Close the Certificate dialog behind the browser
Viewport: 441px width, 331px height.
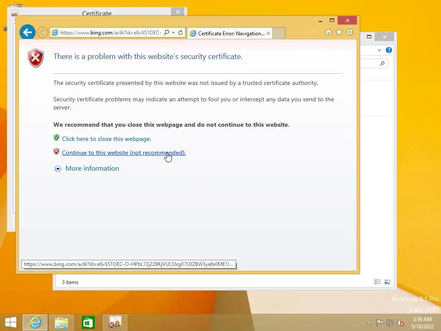pyautogui.click(x=178, y=12)
